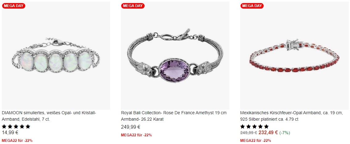Screen dimensions: 350x144
Task: Click the DIAMOON simuliertes Opal-Armband title
Action: coord(49,116)
